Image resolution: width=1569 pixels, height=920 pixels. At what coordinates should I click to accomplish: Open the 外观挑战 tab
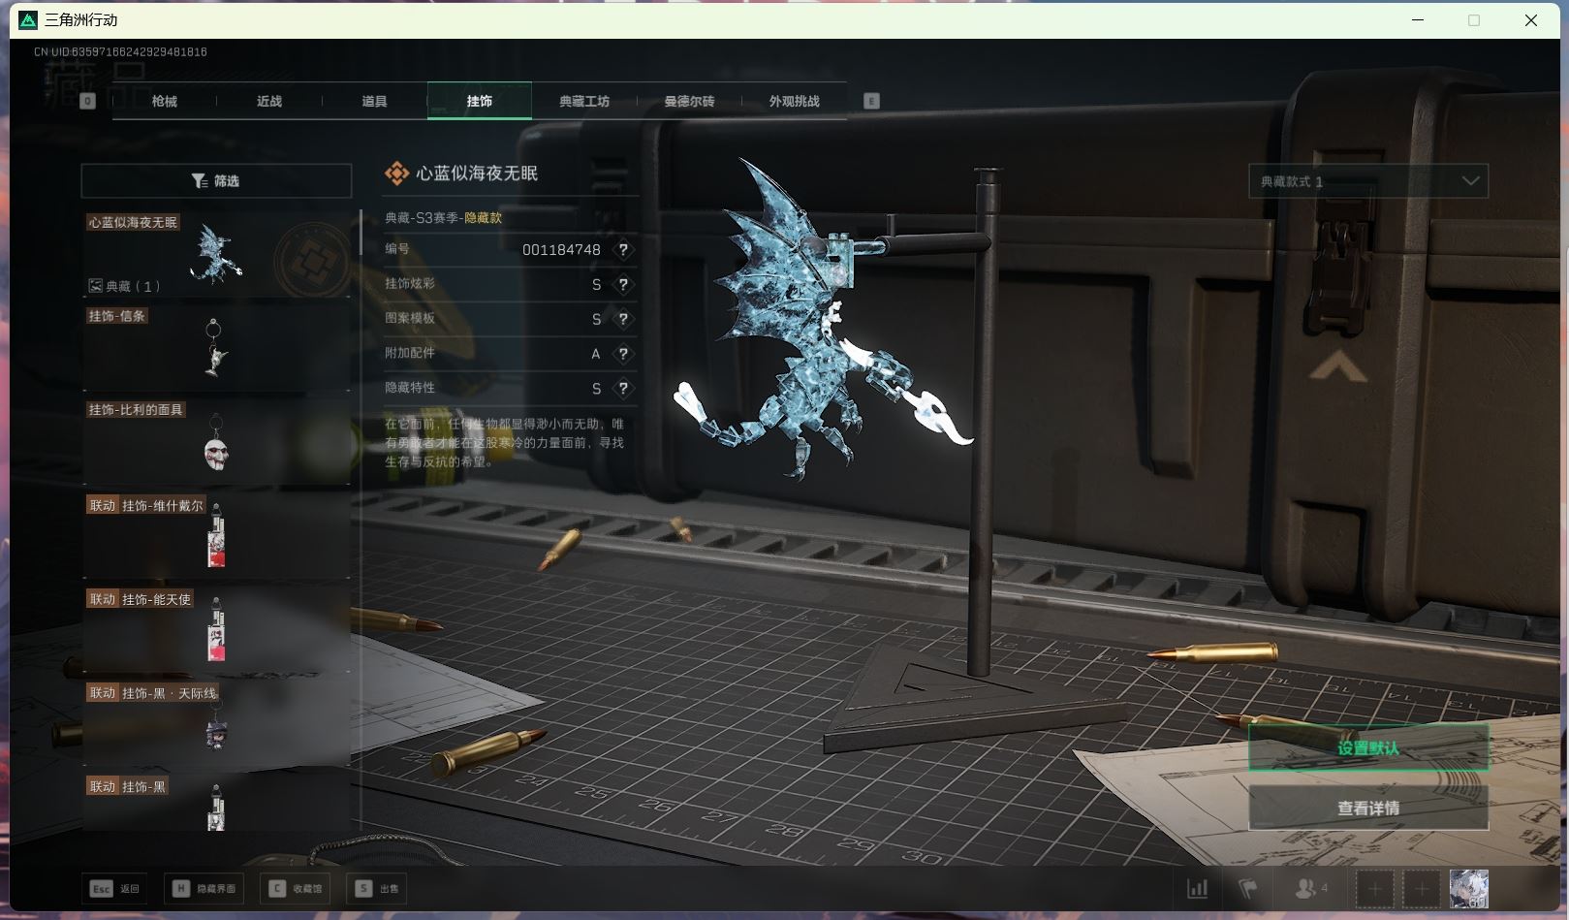pos(793,101)
